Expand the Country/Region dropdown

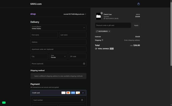pos(58,28)
